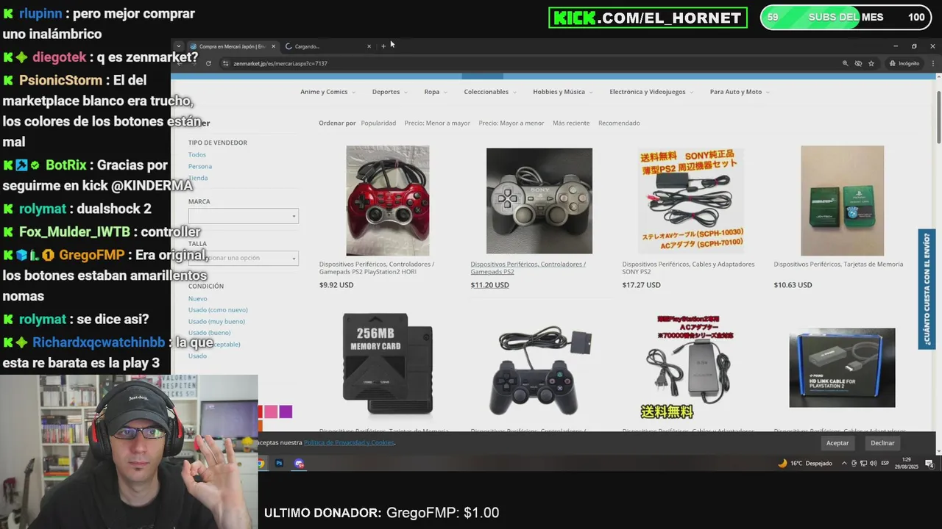Filter seller type by Persona
Image resolution: width=942 pixels, height=529 pixels.
pyautogui.click(x=200, y=166)
